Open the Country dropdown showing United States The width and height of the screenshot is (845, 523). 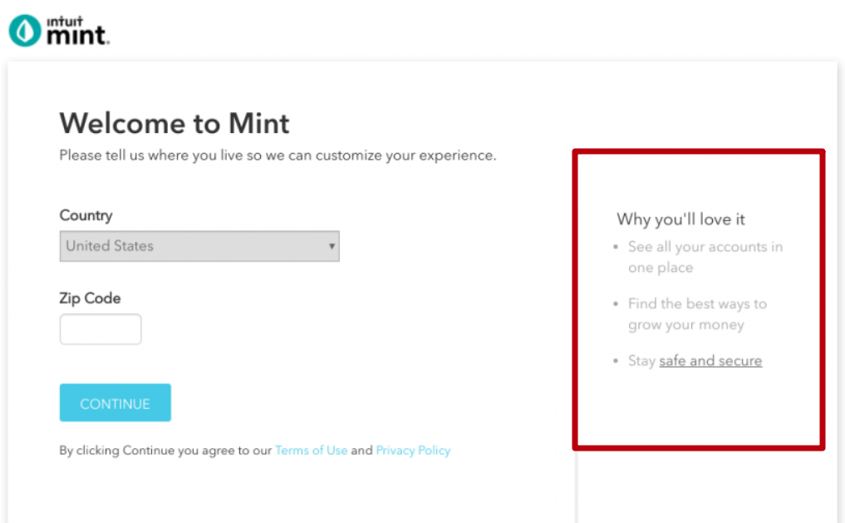199,246
